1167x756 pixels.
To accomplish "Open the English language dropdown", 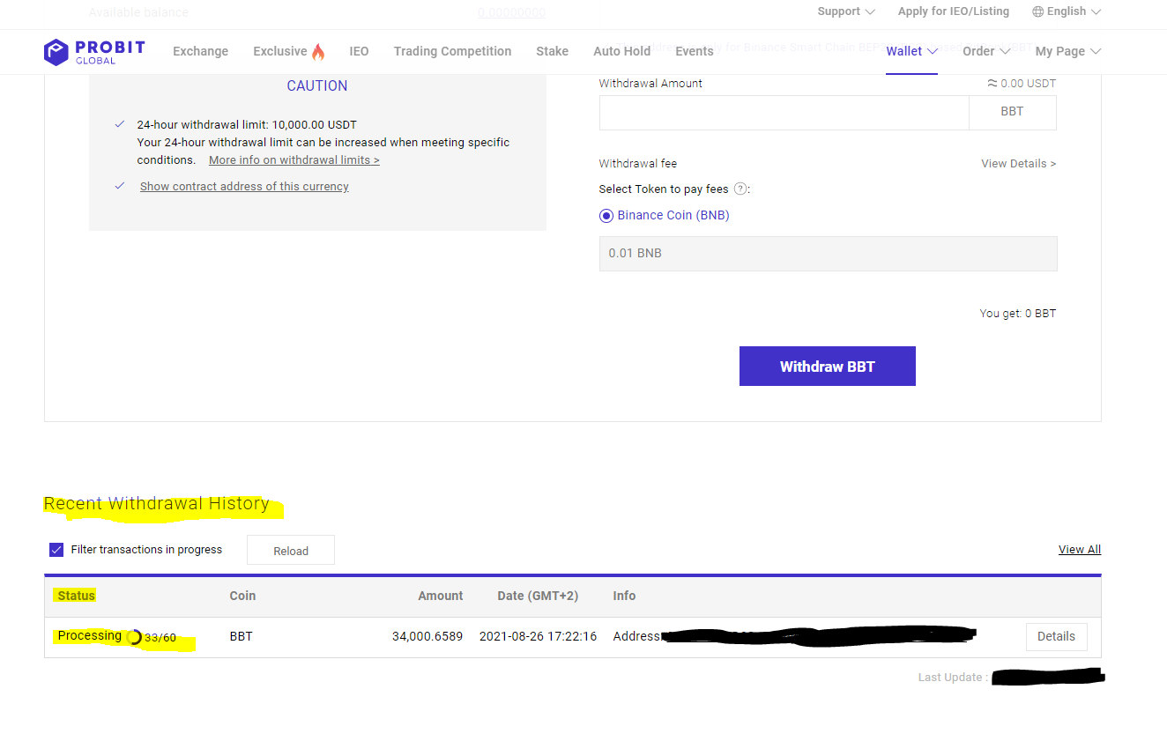I will (x=1067, y=11).
